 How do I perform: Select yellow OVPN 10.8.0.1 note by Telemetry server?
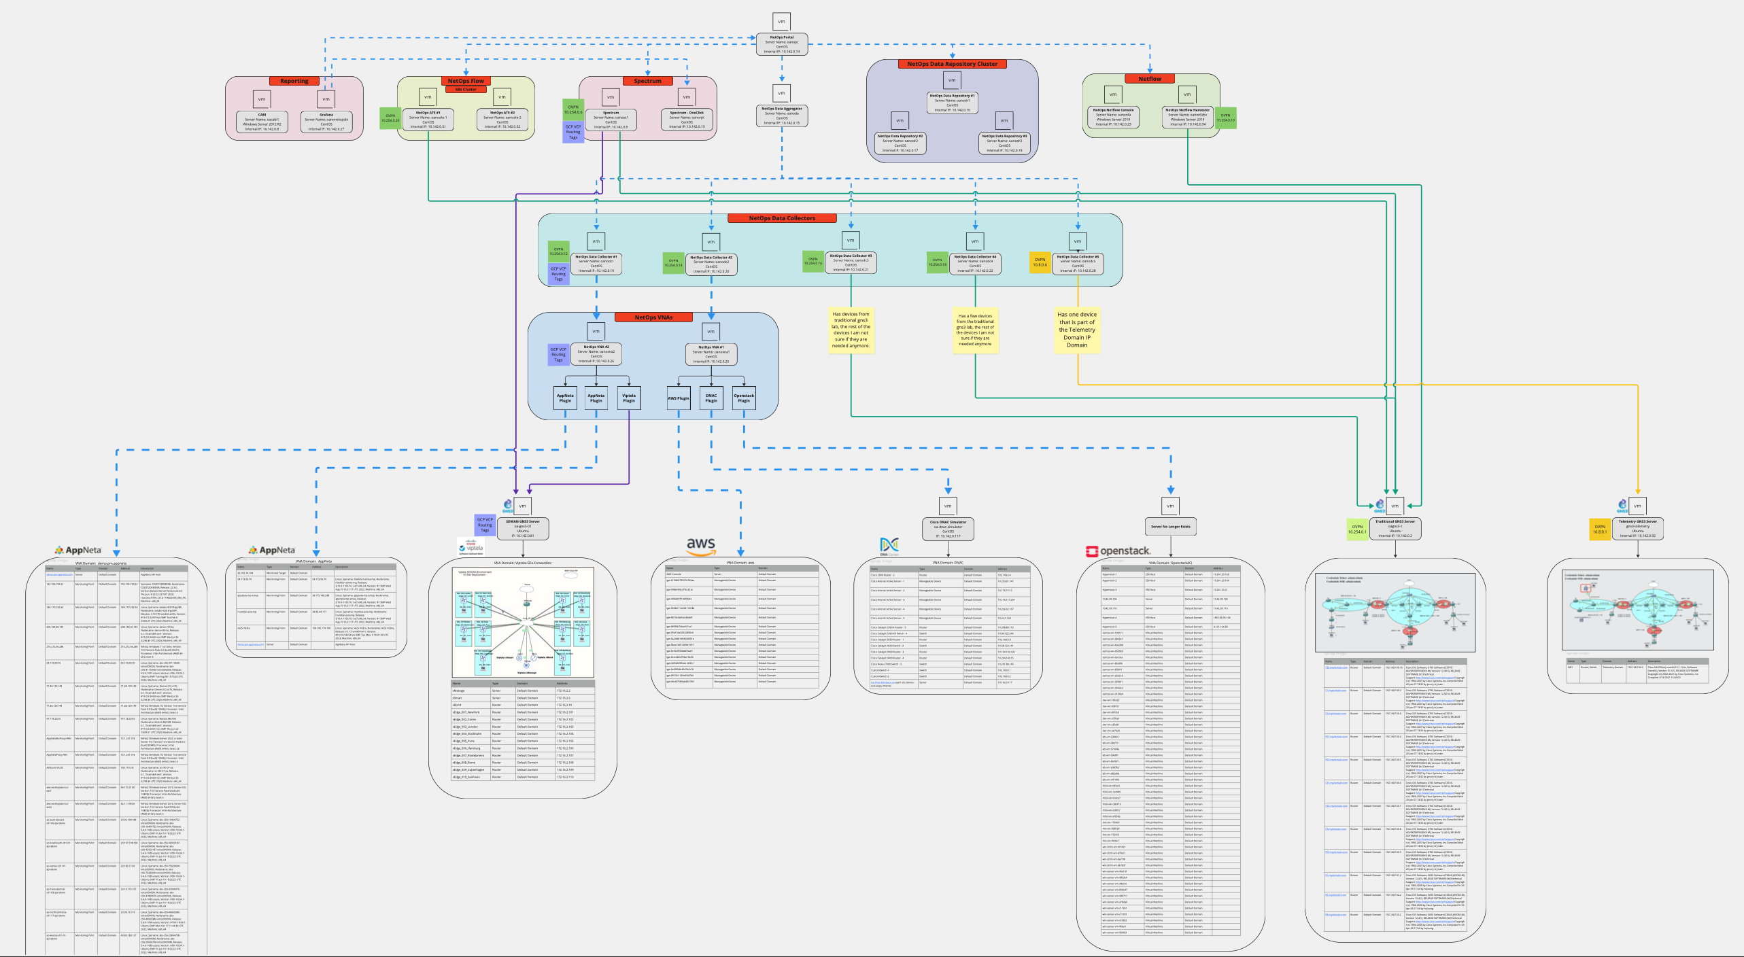pyautogui.click(x=1600, y=529)
